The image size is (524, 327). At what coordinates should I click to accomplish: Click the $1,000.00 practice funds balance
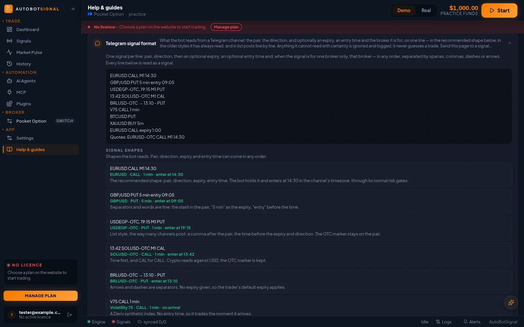point(464,8)
